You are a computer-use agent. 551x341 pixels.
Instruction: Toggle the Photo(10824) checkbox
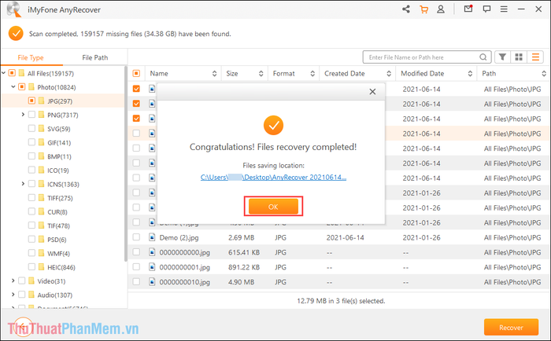click(x=22, y=86)
